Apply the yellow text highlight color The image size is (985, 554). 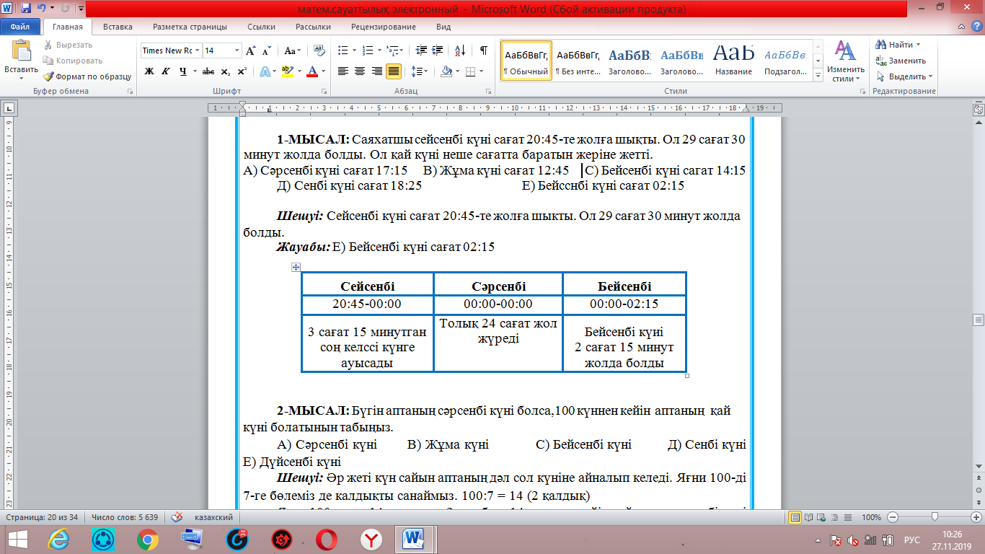coord(287,71)
